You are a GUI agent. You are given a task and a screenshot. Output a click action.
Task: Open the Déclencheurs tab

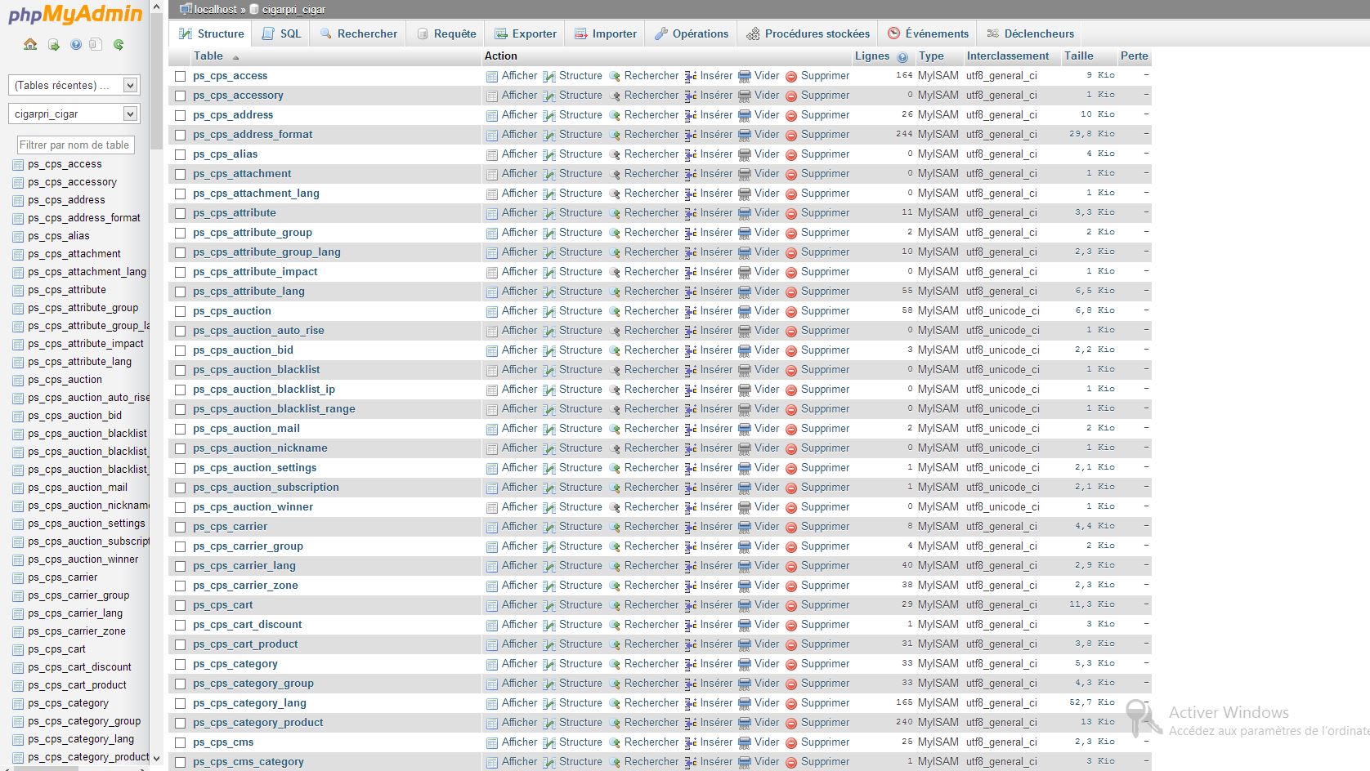point(1030,33)
